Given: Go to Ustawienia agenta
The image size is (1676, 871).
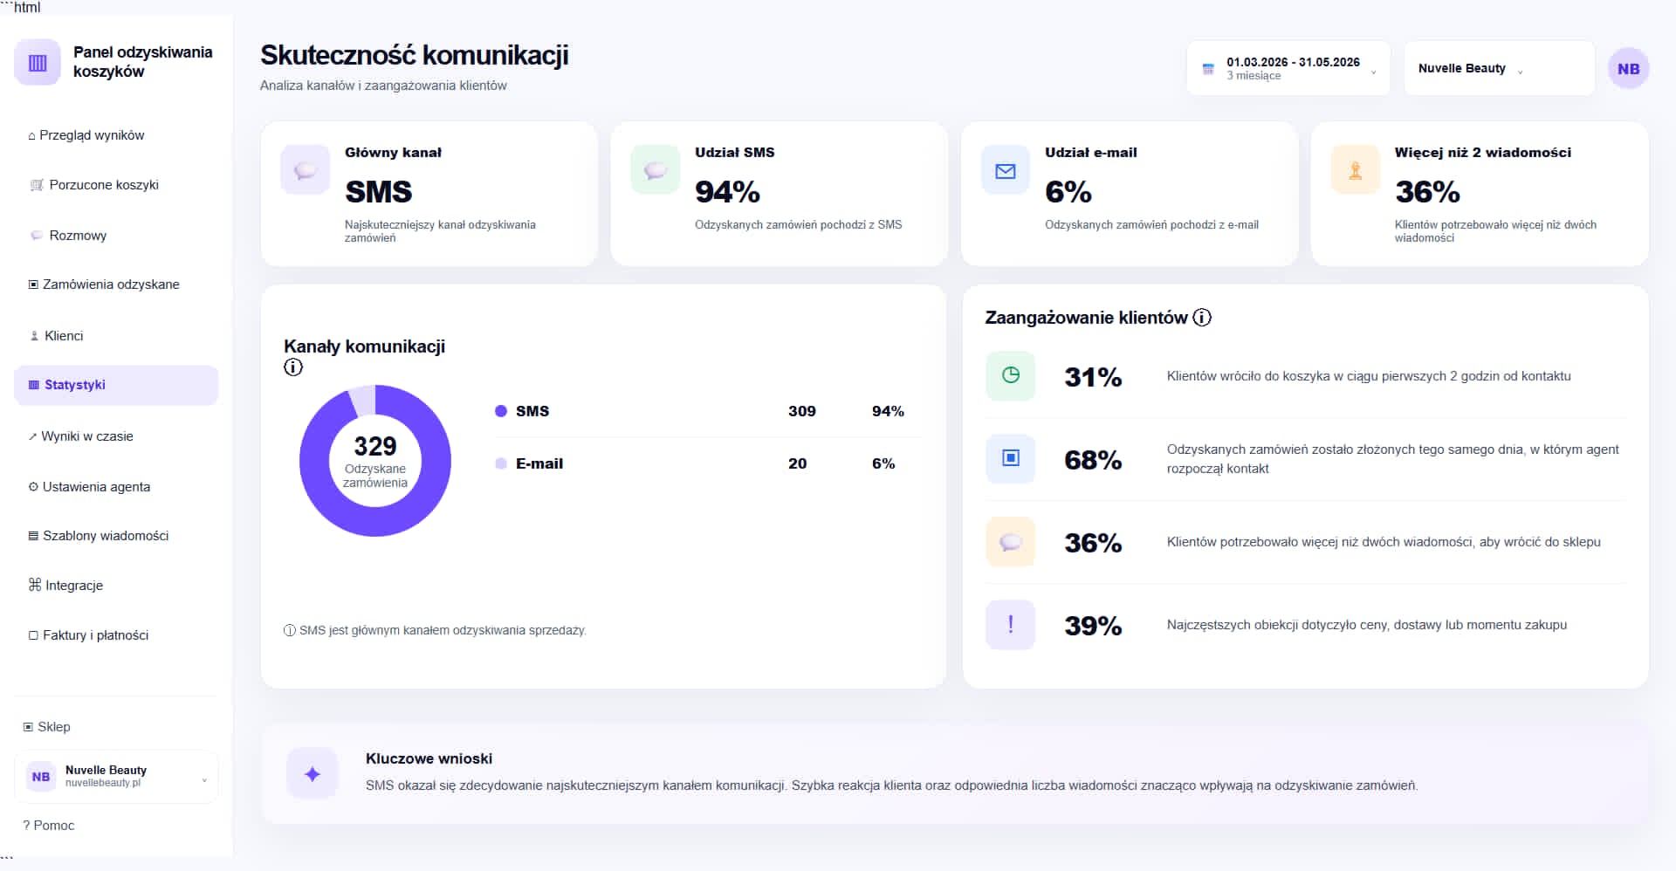Looking at the screenshot, I should 116,487.
